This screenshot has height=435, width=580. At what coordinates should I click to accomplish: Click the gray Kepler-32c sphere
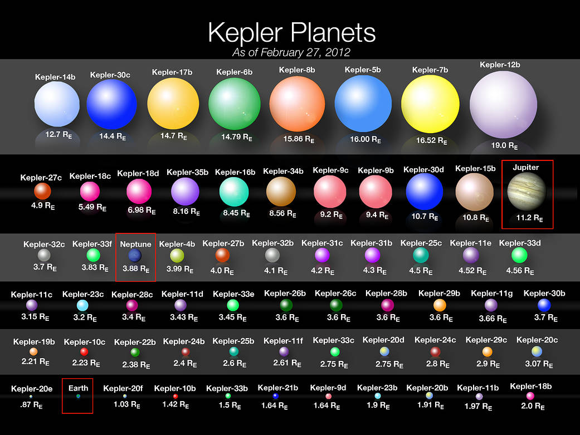click(44, 255)
